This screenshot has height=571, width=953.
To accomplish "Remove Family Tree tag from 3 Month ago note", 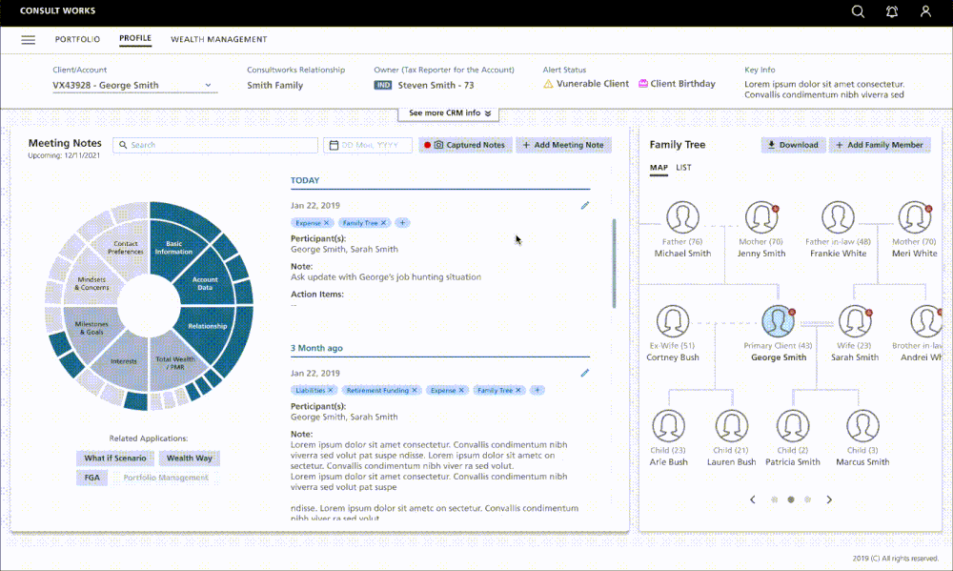I will coord(518,391).
